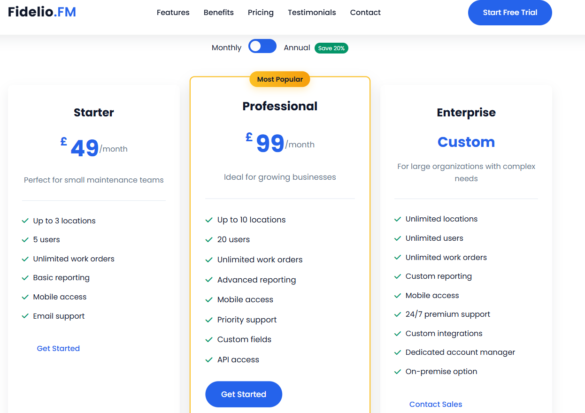585x413 pixels.
Task: Click the checkmark next to Priority support
Action: point(209,320)
